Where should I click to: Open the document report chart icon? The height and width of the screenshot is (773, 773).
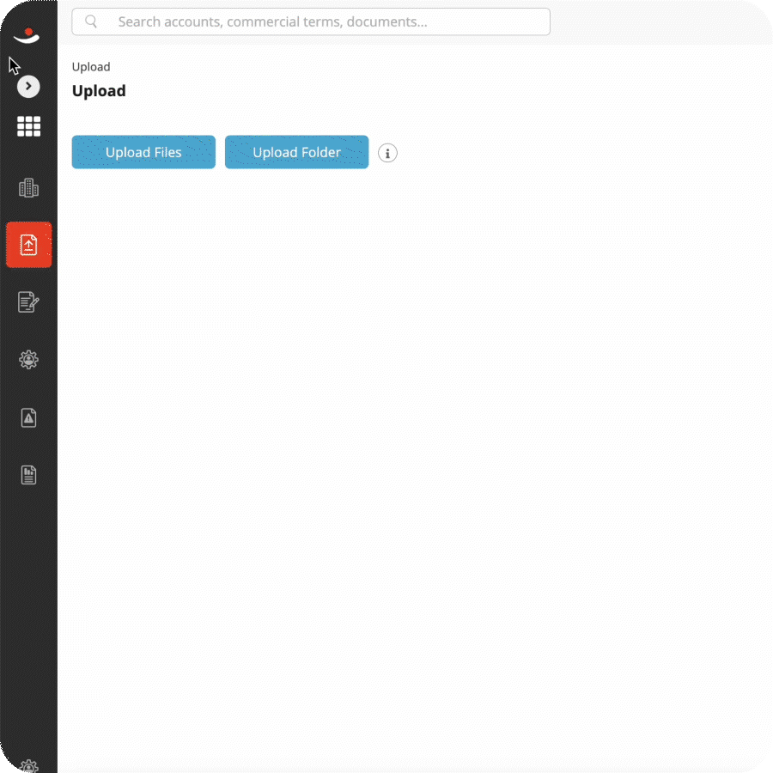28,475
